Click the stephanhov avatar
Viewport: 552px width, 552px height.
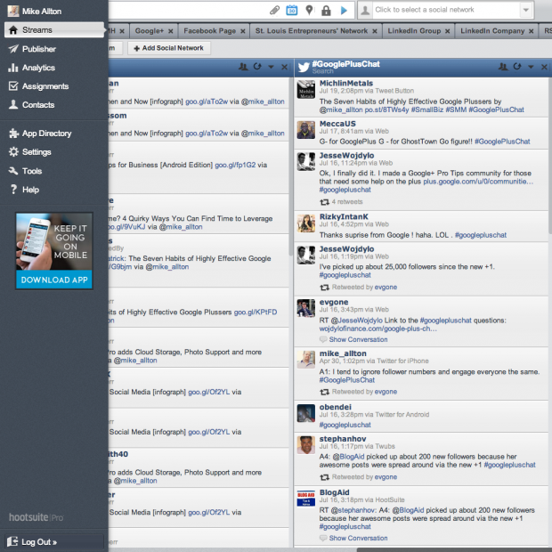coord(306,445)
